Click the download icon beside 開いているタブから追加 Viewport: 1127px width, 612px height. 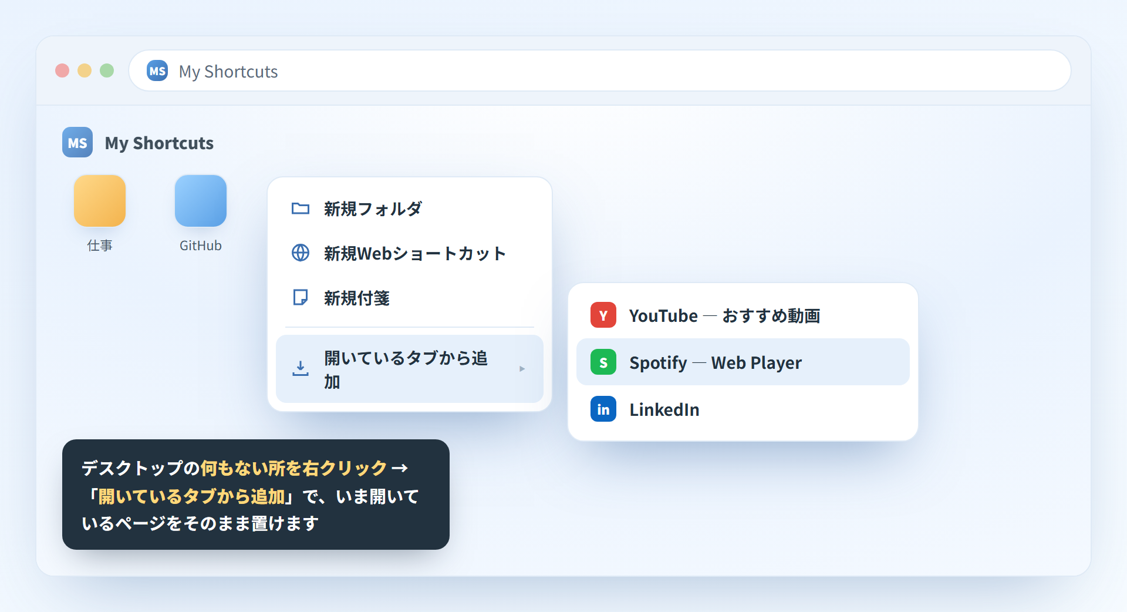coord(301,369)
